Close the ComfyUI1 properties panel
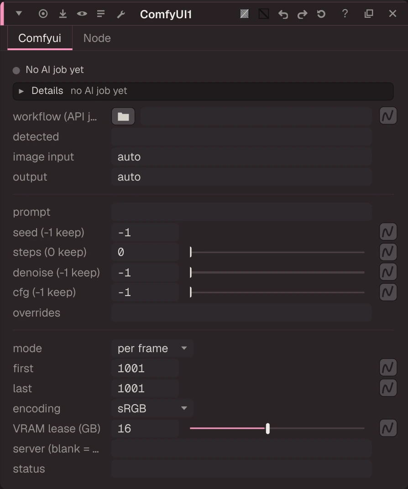408x489 pixels. pyautogui.click(x=393, y=13)
